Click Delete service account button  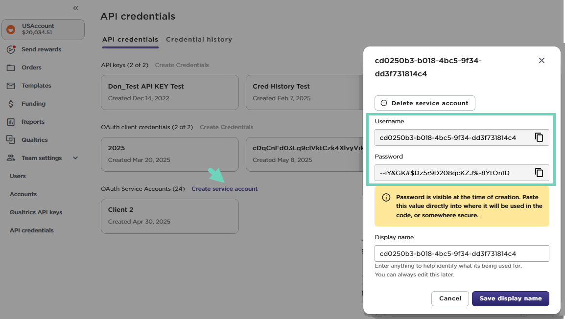[424, 103]
